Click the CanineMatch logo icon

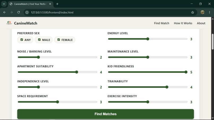point(9,23)
